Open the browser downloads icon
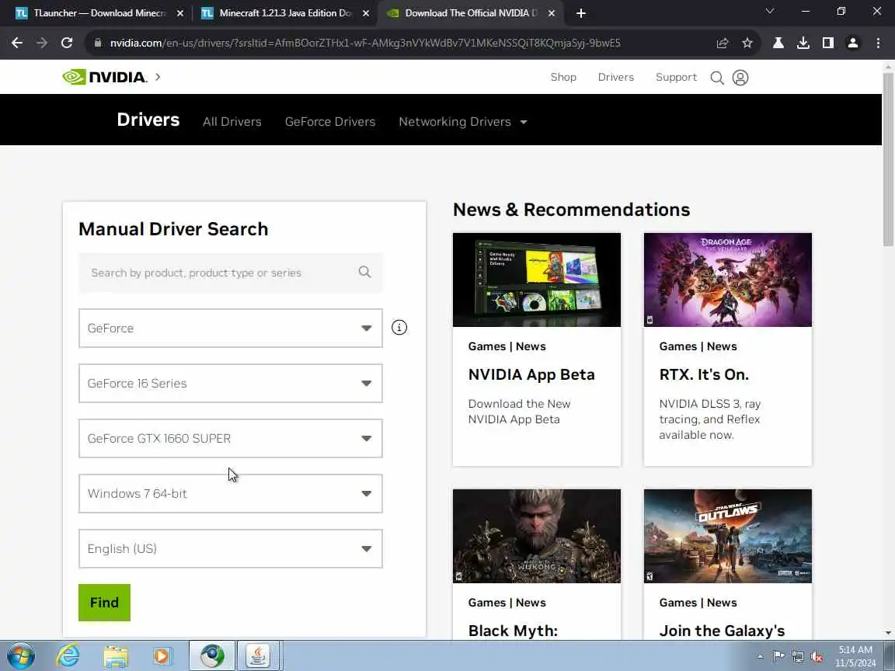This screenshot has width=895, height=671. pos(803,43)
